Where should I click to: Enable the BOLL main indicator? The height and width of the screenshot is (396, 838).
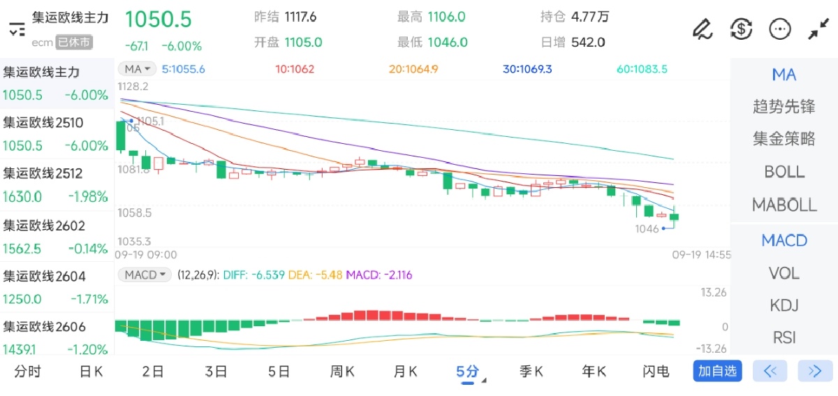(x=784, y=172)
